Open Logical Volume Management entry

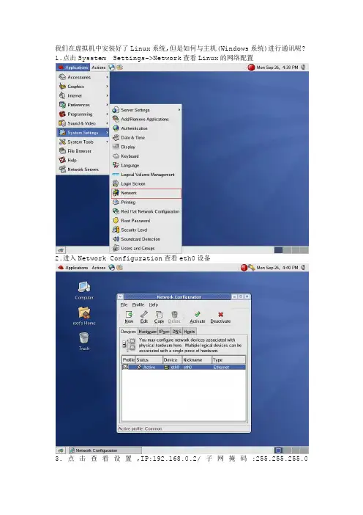pyautogui.click(x=145, y=175)
